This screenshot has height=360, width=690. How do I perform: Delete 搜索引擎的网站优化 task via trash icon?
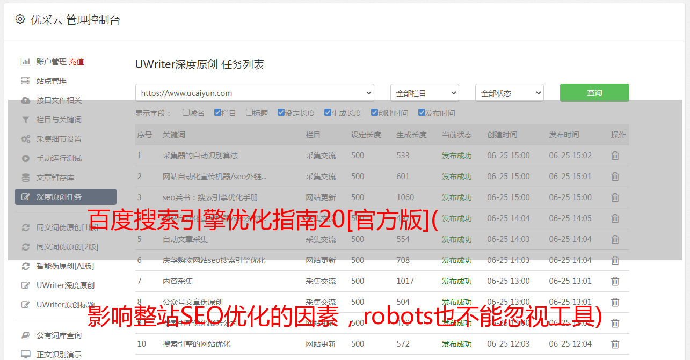(x=615, y=344)
